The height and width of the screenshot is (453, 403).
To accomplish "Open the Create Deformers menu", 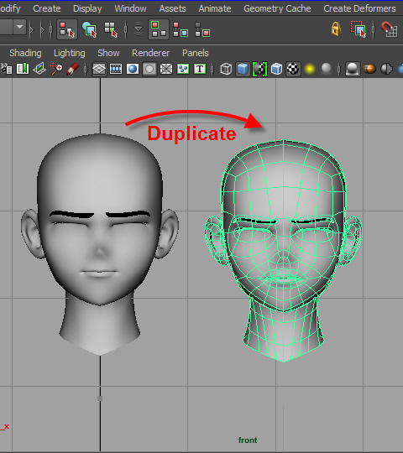I will click(x=359, y=8).
